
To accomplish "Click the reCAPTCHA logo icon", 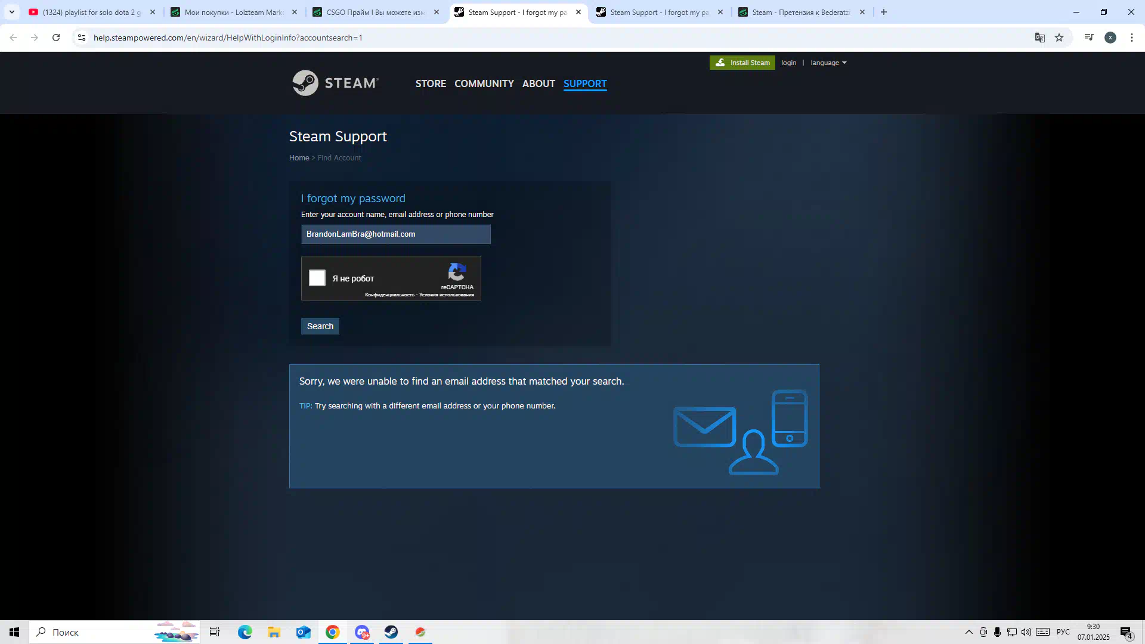I will tap(457, 273).
